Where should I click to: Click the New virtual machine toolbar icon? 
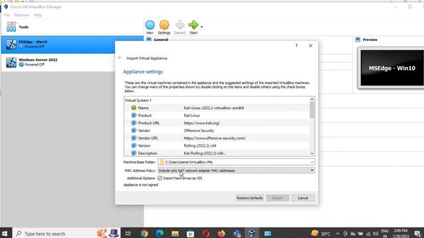(x=150, y=25)
